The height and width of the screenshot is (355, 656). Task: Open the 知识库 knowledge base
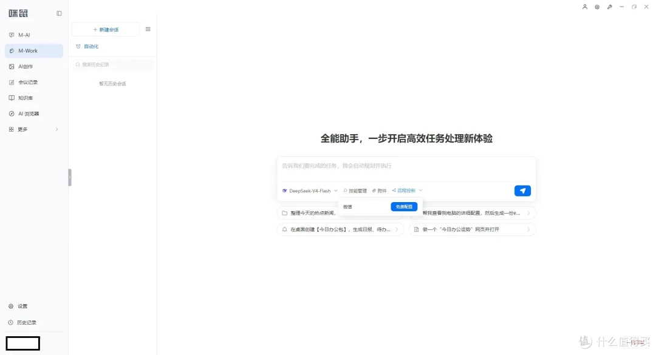pos(34,98)
